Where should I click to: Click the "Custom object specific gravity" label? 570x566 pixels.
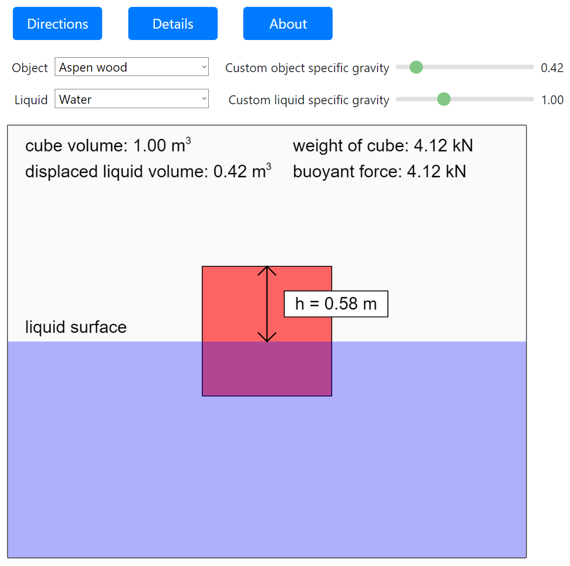click(307, 68)
